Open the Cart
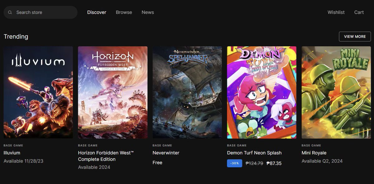The image size is (374, 184). pyautogui.click(x=359, y=12)
